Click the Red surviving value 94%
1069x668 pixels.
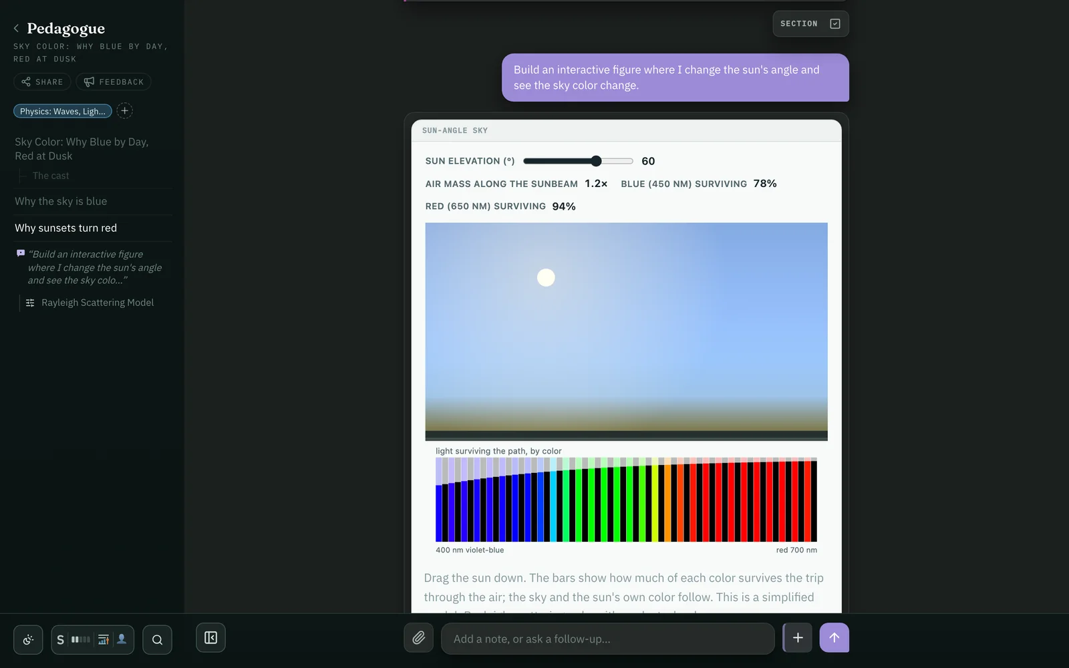coord(564,206)
